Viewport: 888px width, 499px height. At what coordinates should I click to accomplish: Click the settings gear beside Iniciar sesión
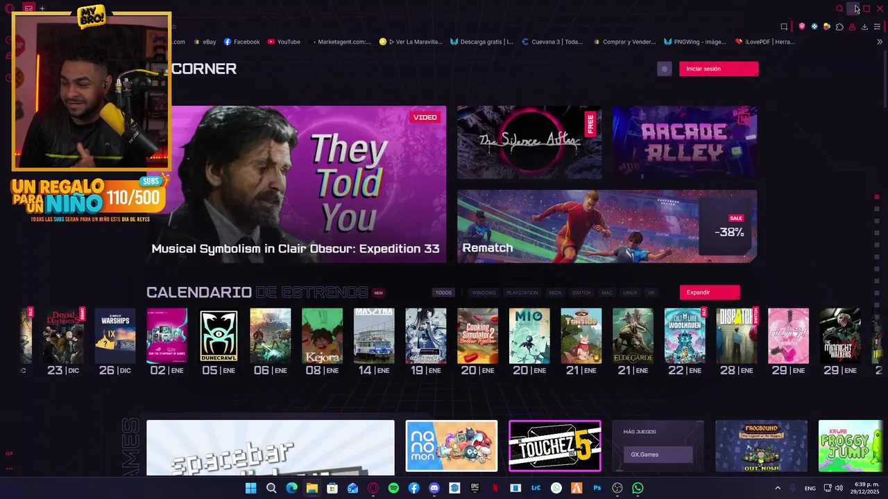click(665, 69)
